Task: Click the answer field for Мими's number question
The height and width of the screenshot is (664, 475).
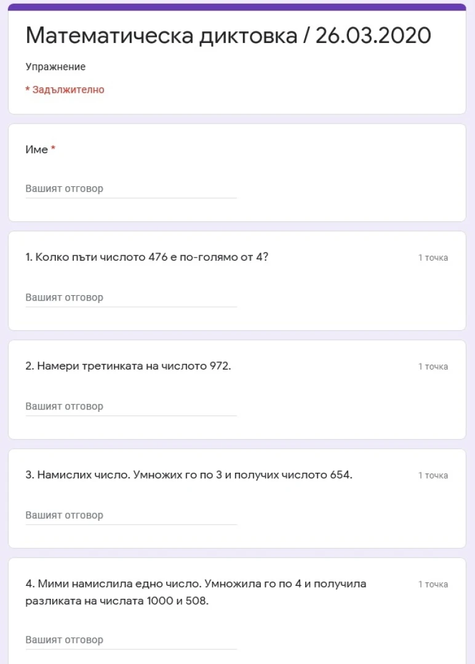Action: point(131,640)
